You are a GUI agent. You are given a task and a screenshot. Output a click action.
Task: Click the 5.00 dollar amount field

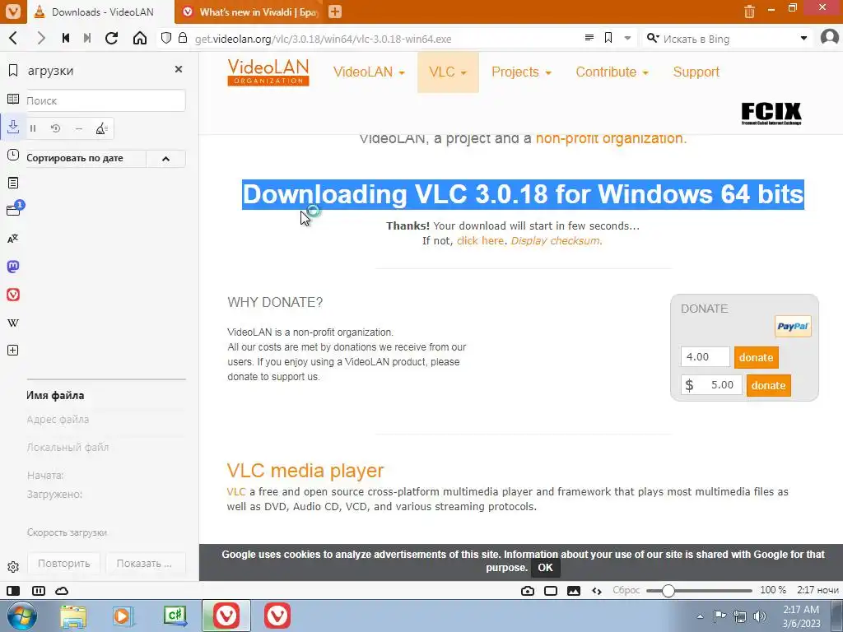[711, 385]
